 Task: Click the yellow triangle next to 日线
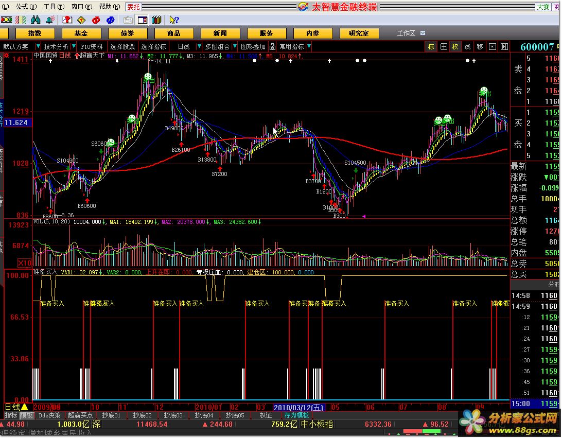click(x=24, y=407)
